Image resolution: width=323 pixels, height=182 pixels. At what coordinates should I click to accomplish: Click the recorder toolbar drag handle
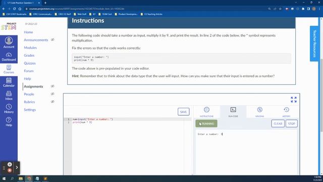(x=4, y=168)
